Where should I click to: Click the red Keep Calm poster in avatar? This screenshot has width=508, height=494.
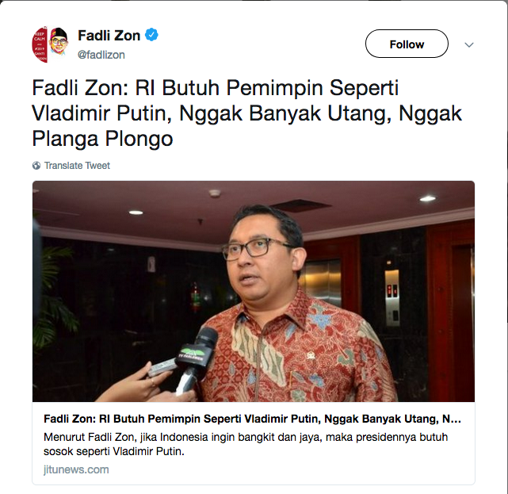tap(40, 44)
